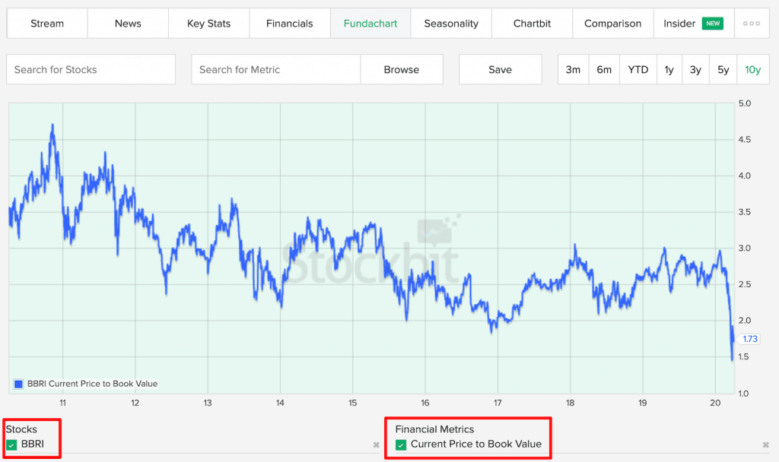Remove the Price to Book metric via x icon
The width and height of the screenshot is (779, 462).
765,445
